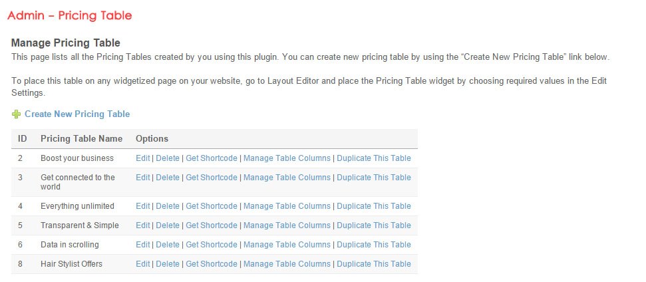Open Create New Pricing Table link
Screen dimensions: 646x282
click(x=77, y=114)
